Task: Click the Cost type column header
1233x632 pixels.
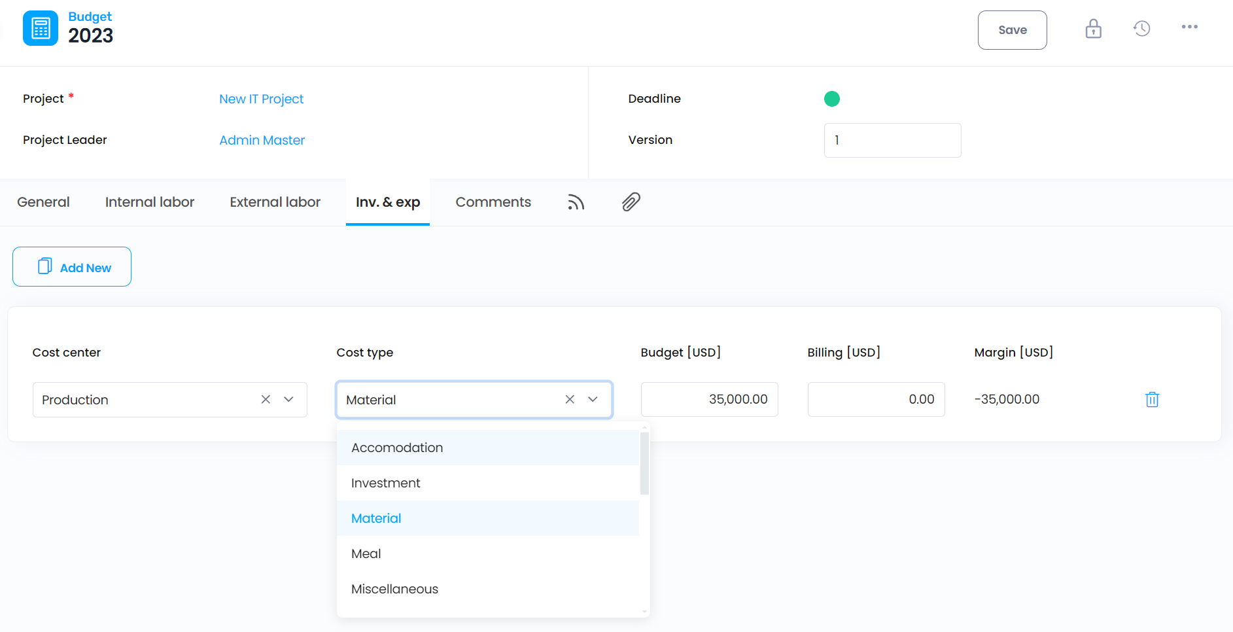Action: [365, 353]
